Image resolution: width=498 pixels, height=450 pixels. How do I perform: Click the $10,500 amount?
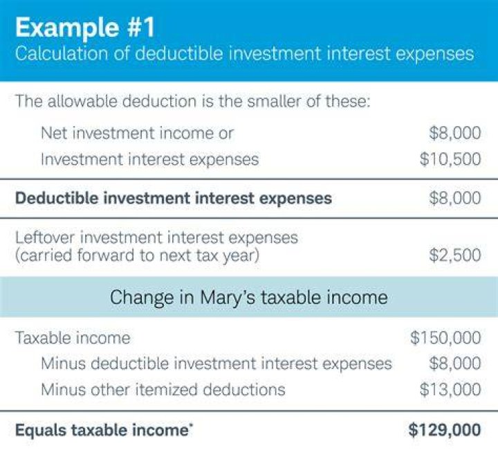(x=450, y=159)
